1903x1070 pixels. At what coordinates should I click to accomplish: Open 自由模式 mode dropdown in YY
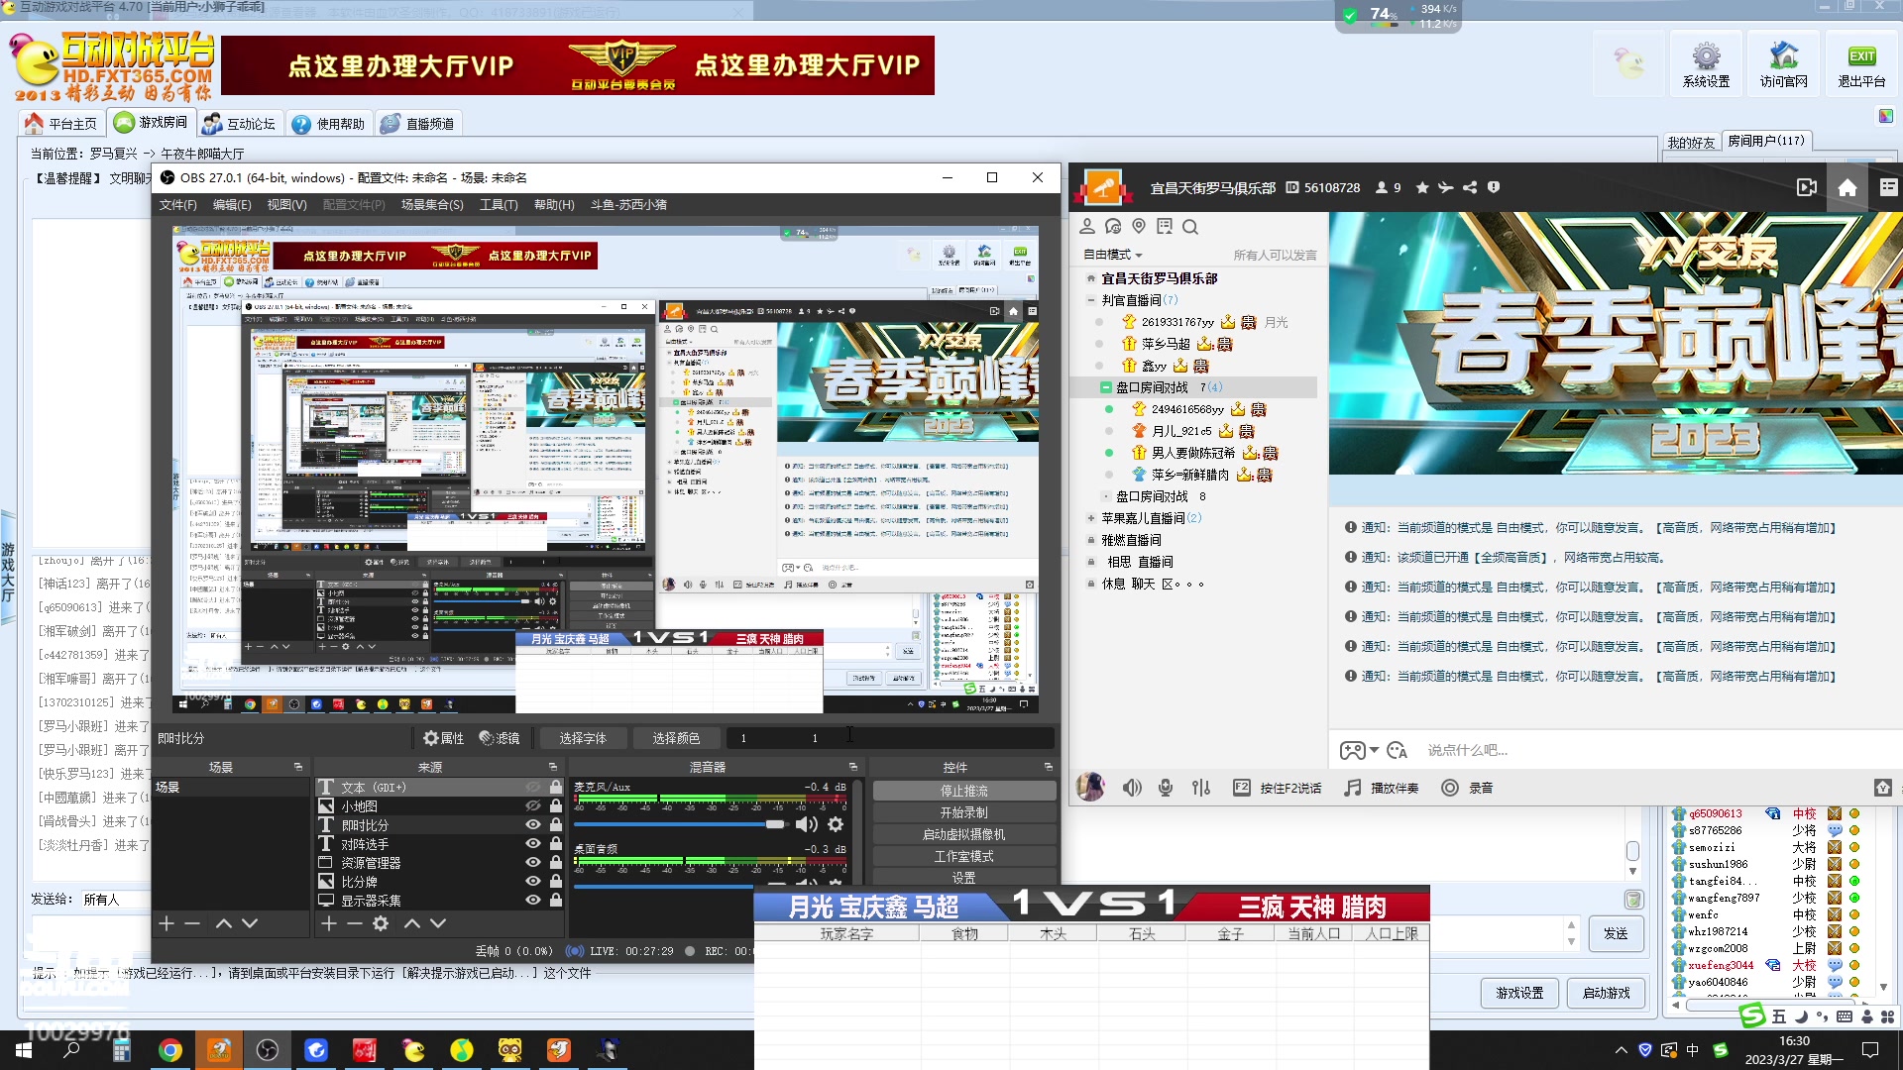point(1112,255)
